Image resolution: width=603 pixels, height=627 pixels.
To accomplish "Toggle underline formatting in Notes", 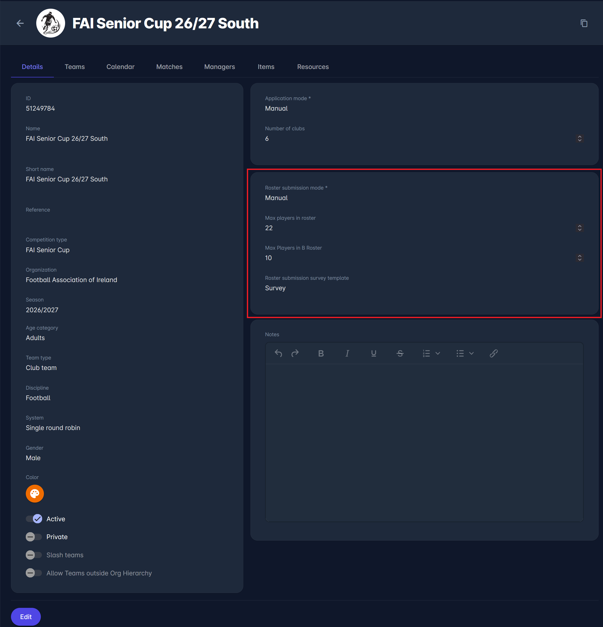I will coord(373,353).
